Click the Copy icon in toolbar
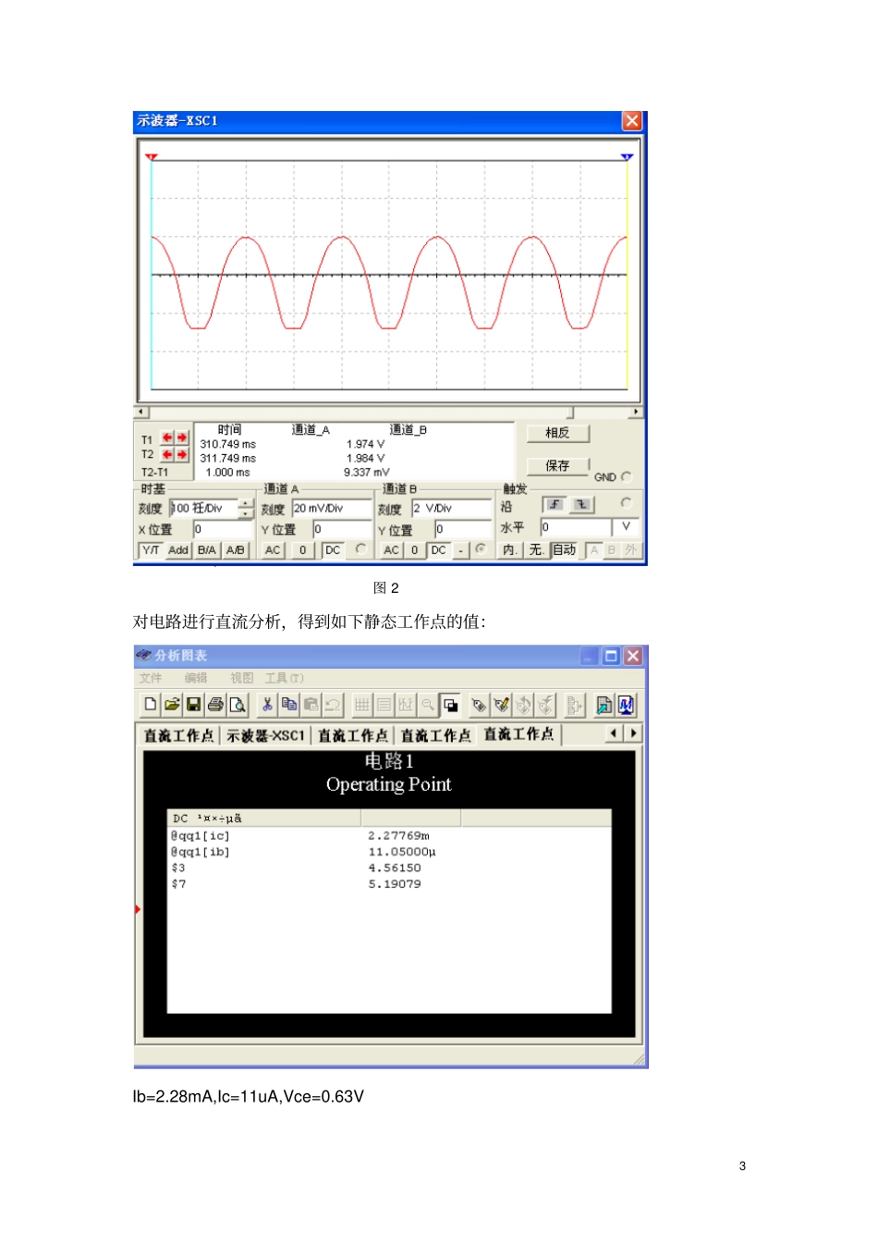The height and width of the screenshot is (1244, 878). pyautogui.click(x=289, y=705)
